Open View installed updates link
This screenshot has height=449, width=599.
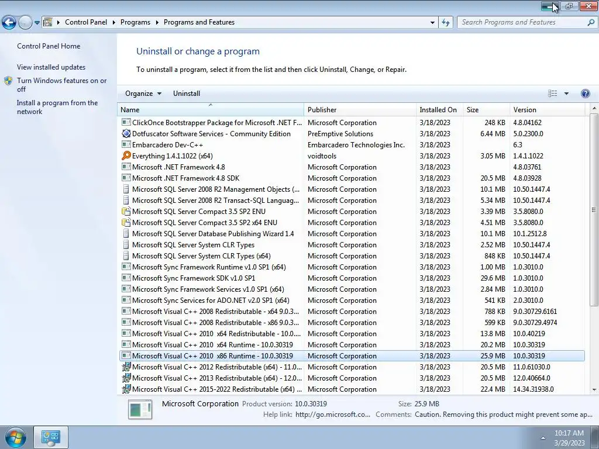click(51, 67)
